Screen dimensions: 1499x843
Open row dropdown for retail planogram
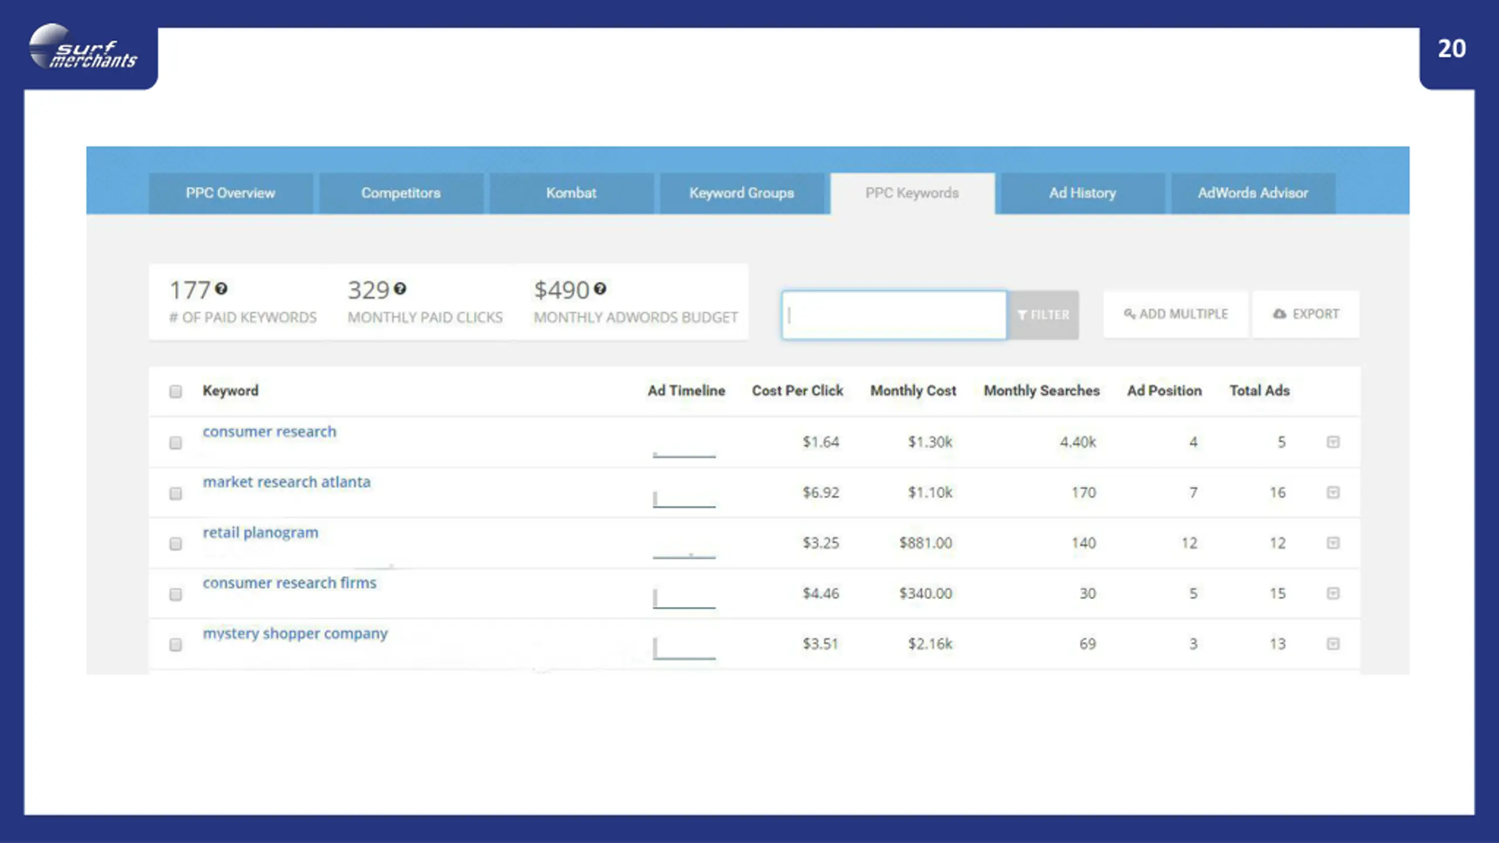(x=1333, y=543)
